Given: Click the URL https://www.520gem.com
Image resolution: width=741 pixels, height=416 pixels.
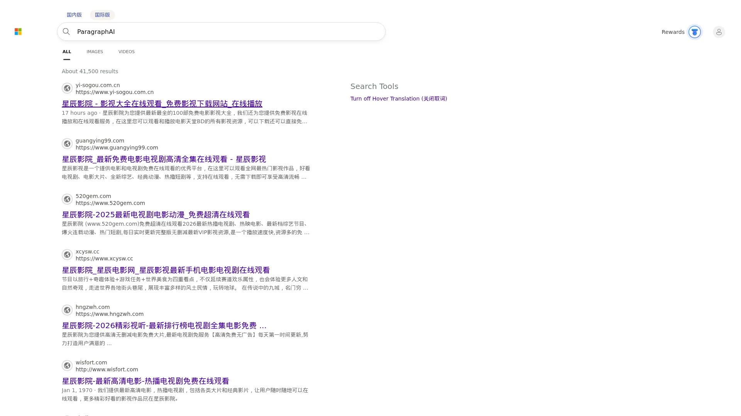Looking at the screenshot, I should coord(110,203).
